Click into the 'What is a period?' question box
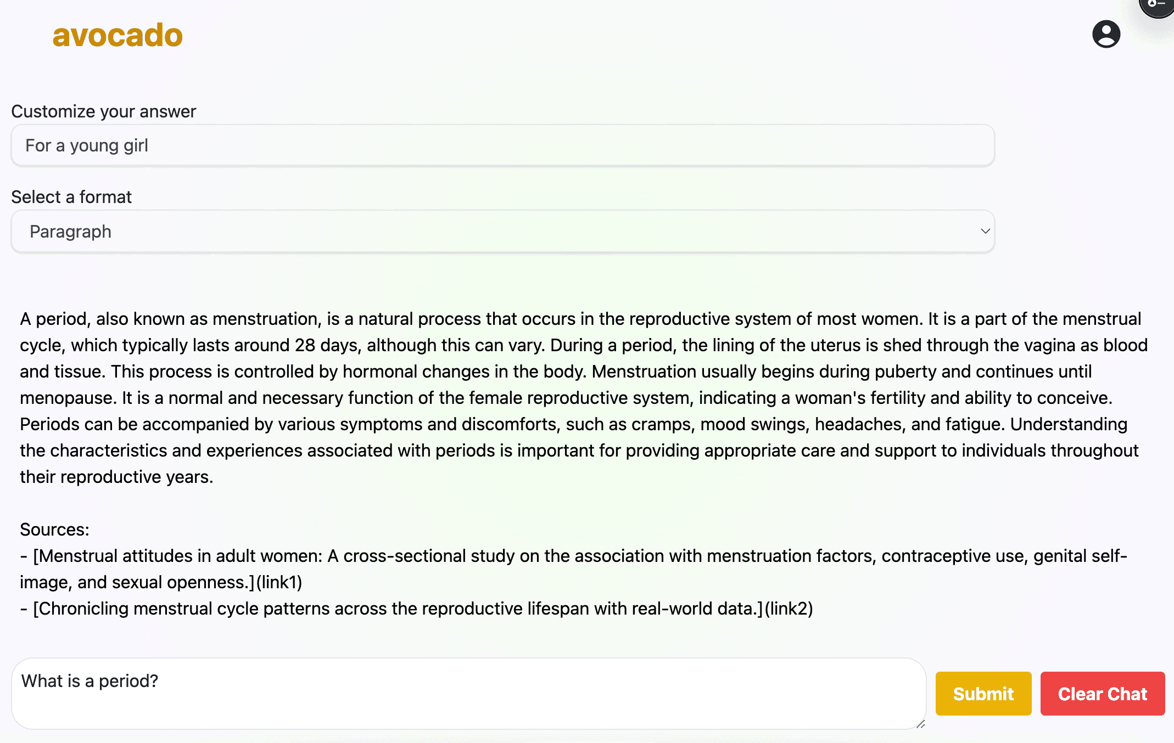 [x=469, y=694]
